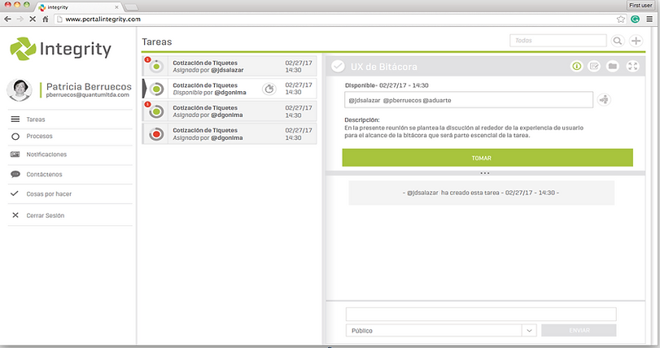Click the three-dots panel divider handle
660x348 pixels.
(484, 173)
